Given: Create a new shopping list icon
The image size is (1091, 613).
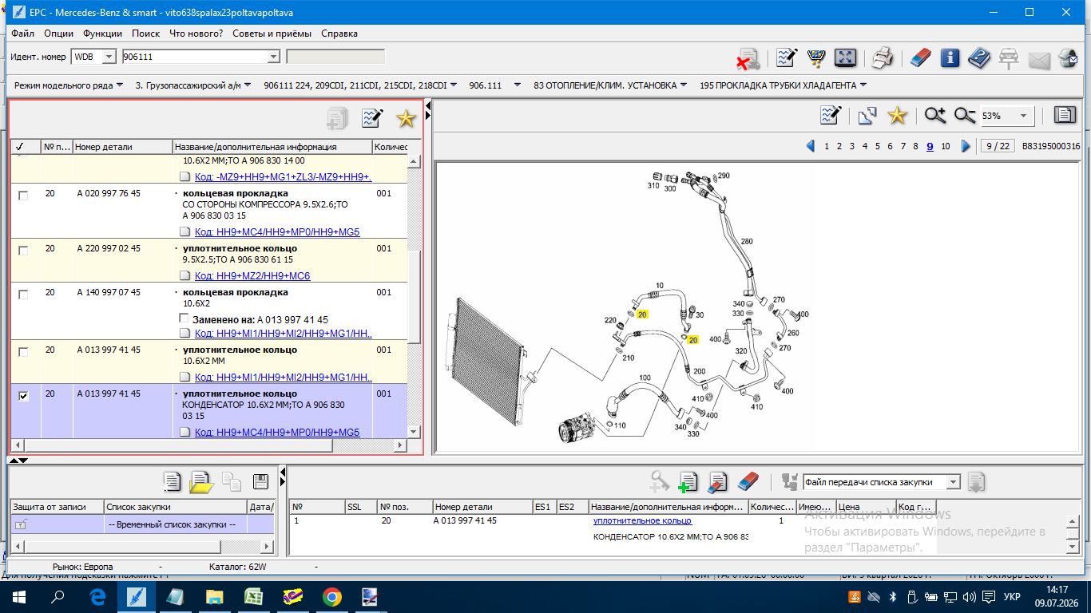Looking at the screenshot, I should (x=172, y=481).
